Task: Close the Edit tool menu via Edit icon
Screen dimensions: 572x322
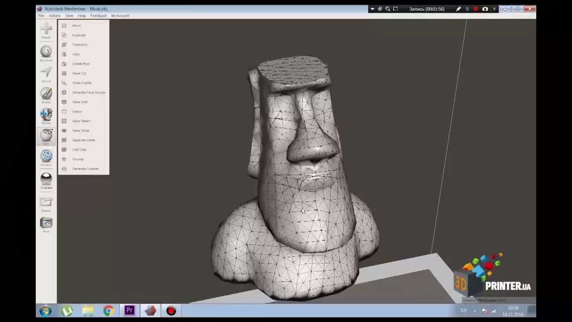Action: point(46,137)
